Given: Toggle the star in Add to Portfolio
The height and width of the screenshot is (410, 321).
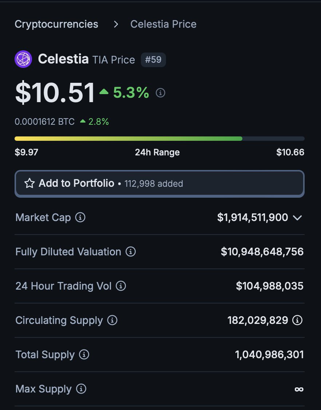Looking at the screenshot, I should (29, 183).
